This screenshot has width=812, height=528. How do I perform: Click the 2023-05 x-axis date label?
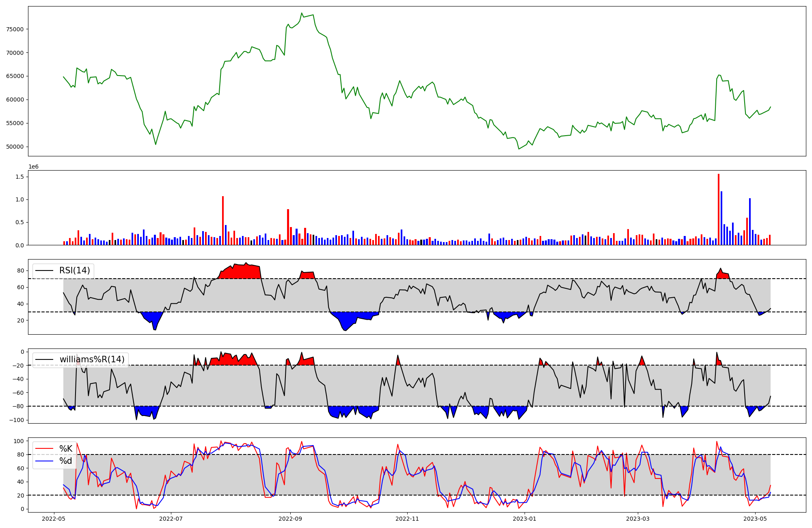[755, 519]
